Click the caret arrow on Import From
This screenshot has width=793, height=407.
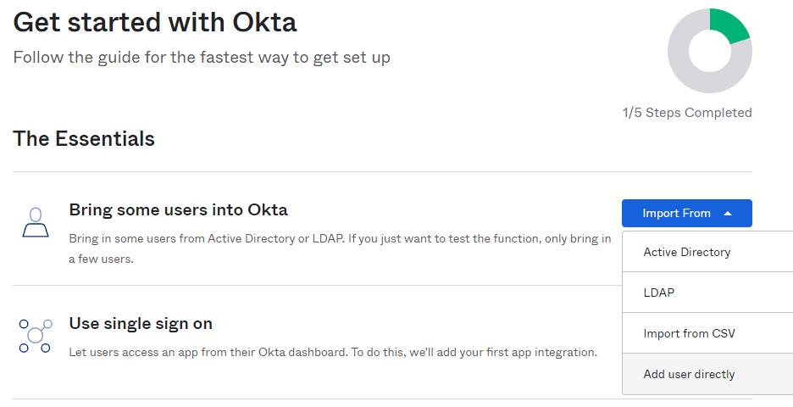tap(728, 214)
